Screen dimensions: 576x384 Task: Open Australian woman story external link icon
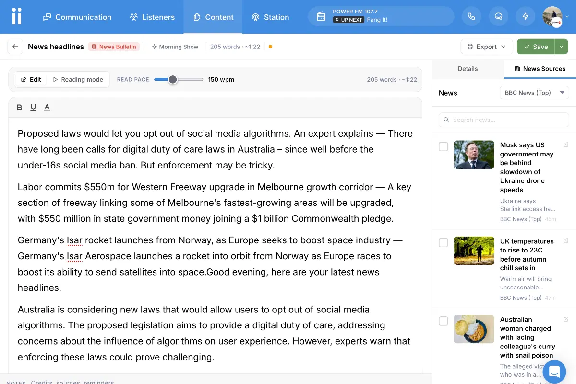(x=566, y=319)
